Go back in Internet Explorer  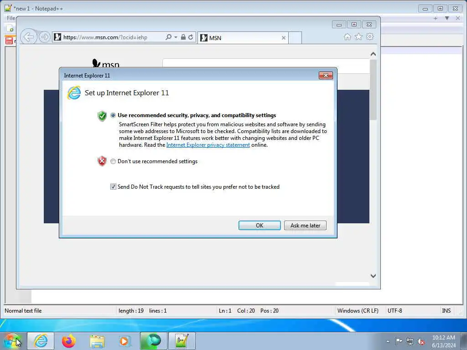coord(29,37)
